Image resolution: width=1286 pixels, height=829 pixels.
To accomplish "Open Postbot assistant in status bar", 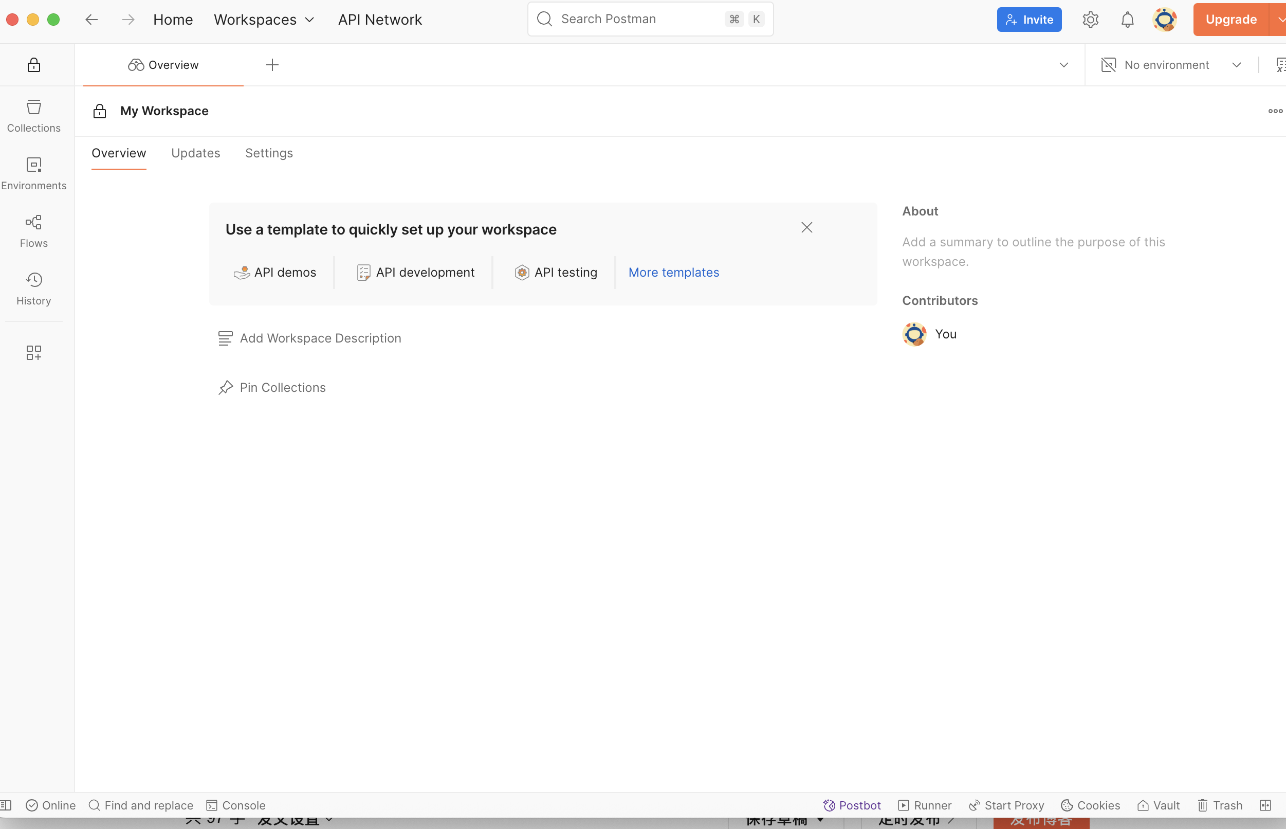I will pyautogui.click(x=852, y=805).
